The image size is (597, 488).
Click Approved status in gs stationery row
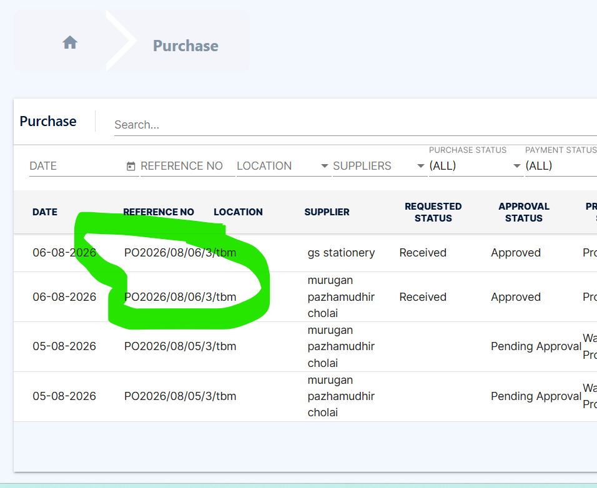point(516,253)
